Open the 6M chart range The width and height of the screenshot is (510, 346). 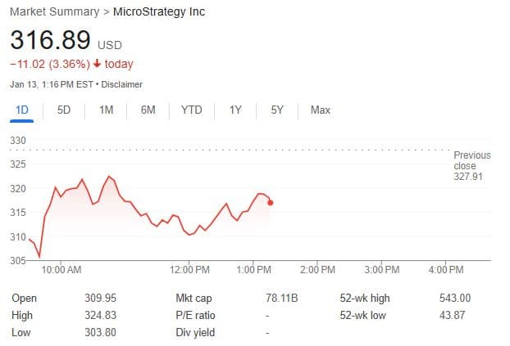148,110
